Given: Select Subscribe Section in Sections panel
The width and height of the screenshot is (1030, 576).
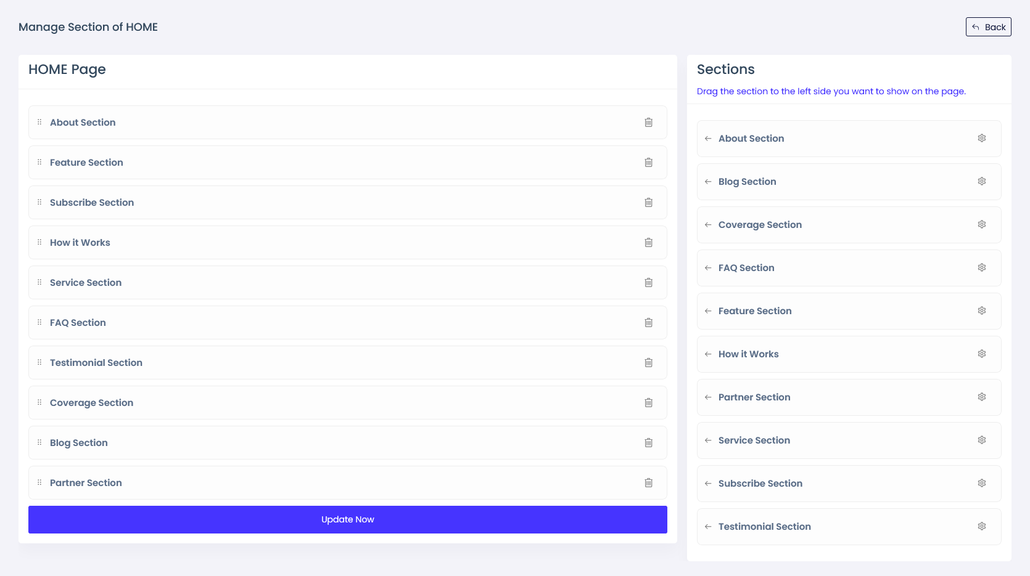Looking at the screenshot, I should pyautogui.click(x=760, y=484).
